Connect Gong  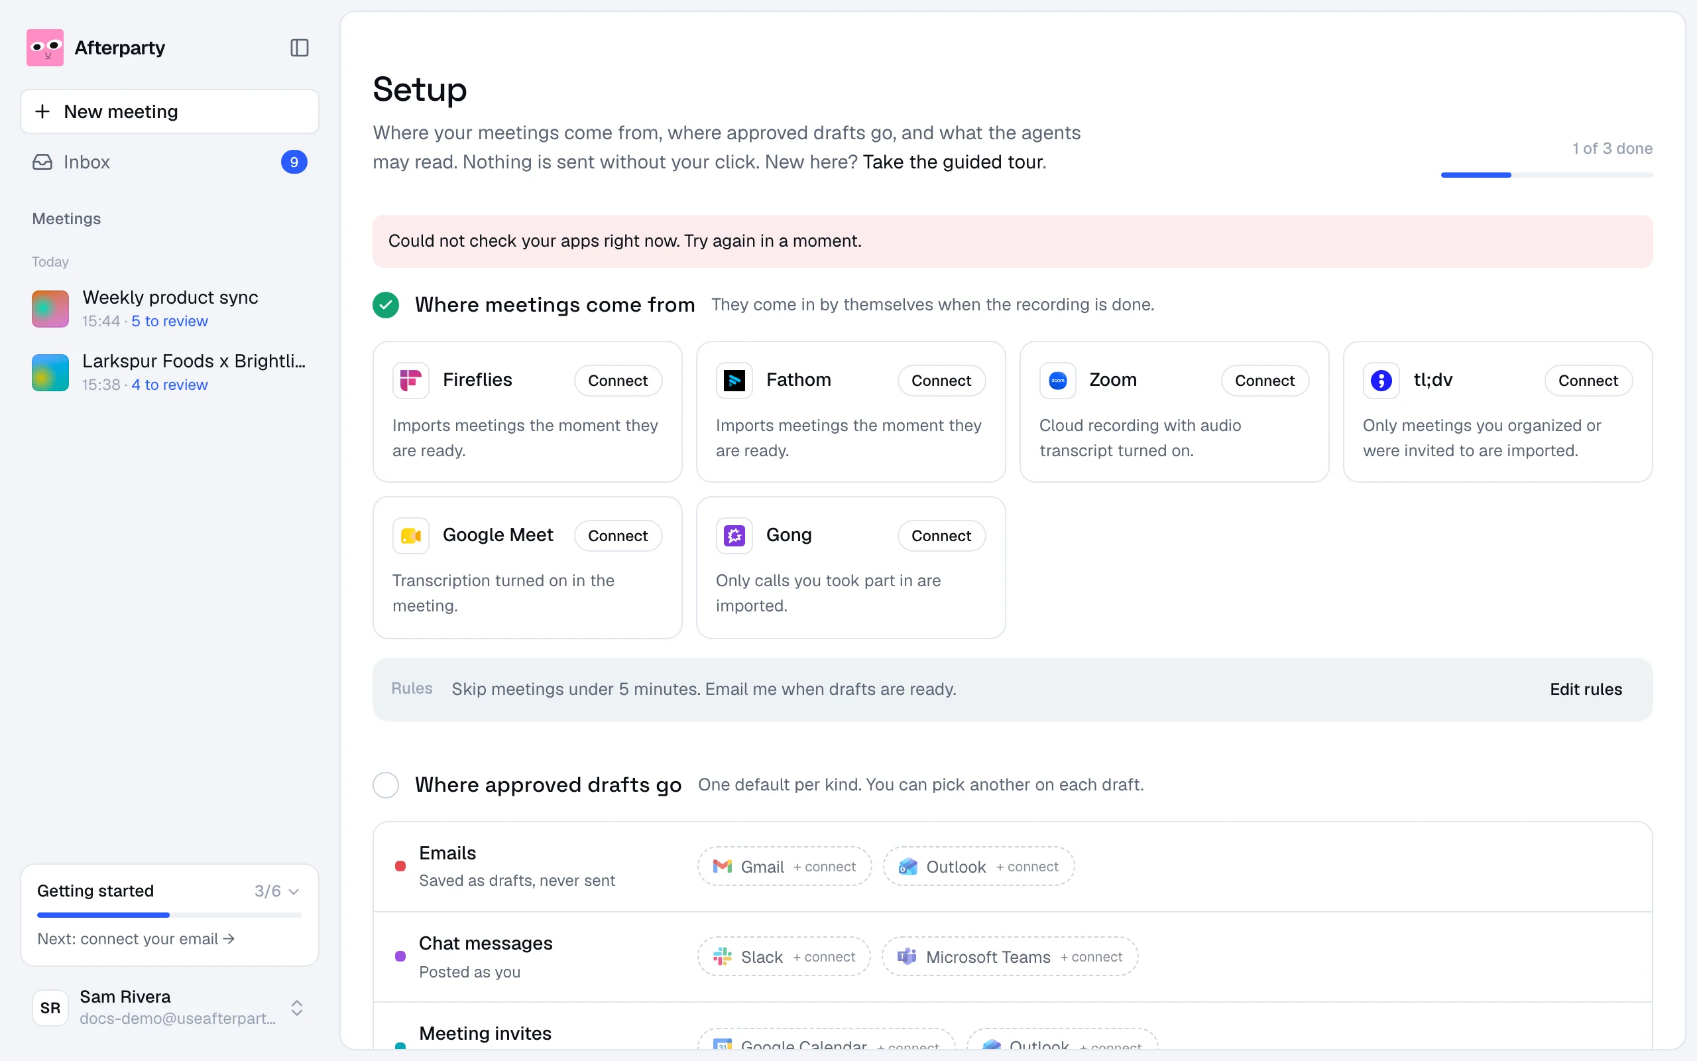941,535
